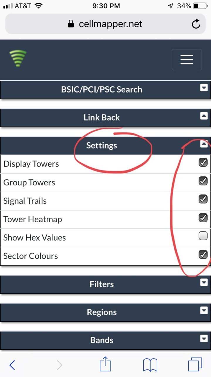Toggle the Sector Colours checkbox

coord(203,254)
